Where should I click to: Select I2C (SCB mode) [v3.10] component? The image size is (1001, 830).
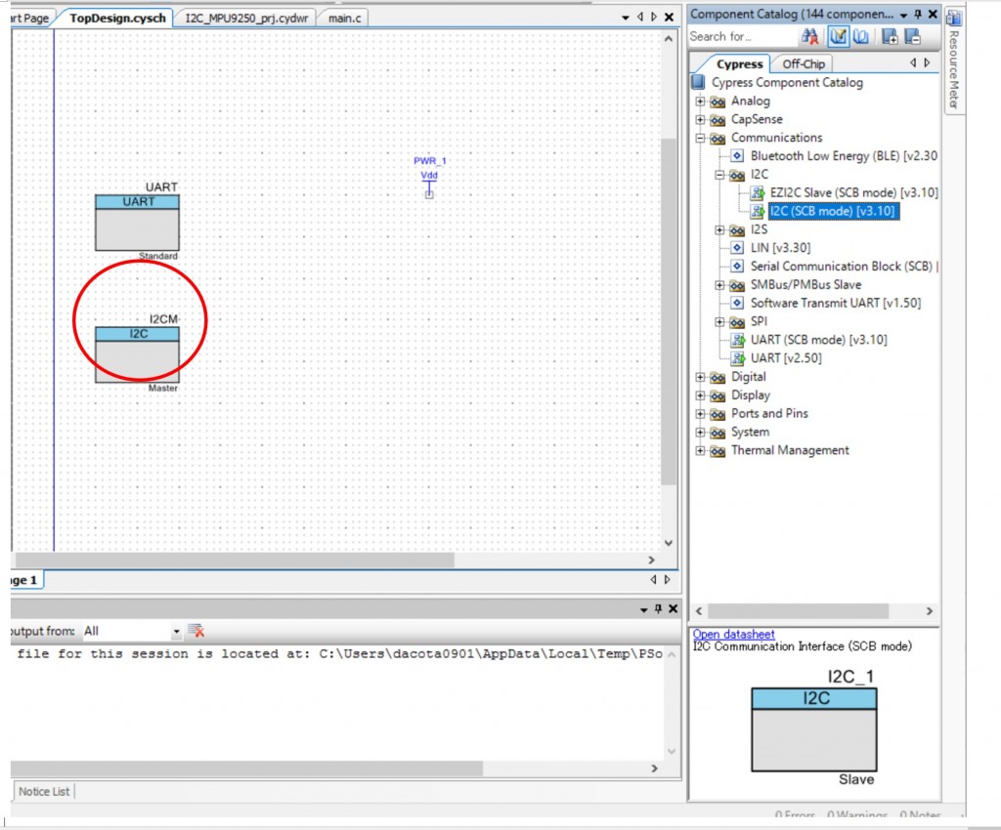pyautogui.click(x=833, y=212)
